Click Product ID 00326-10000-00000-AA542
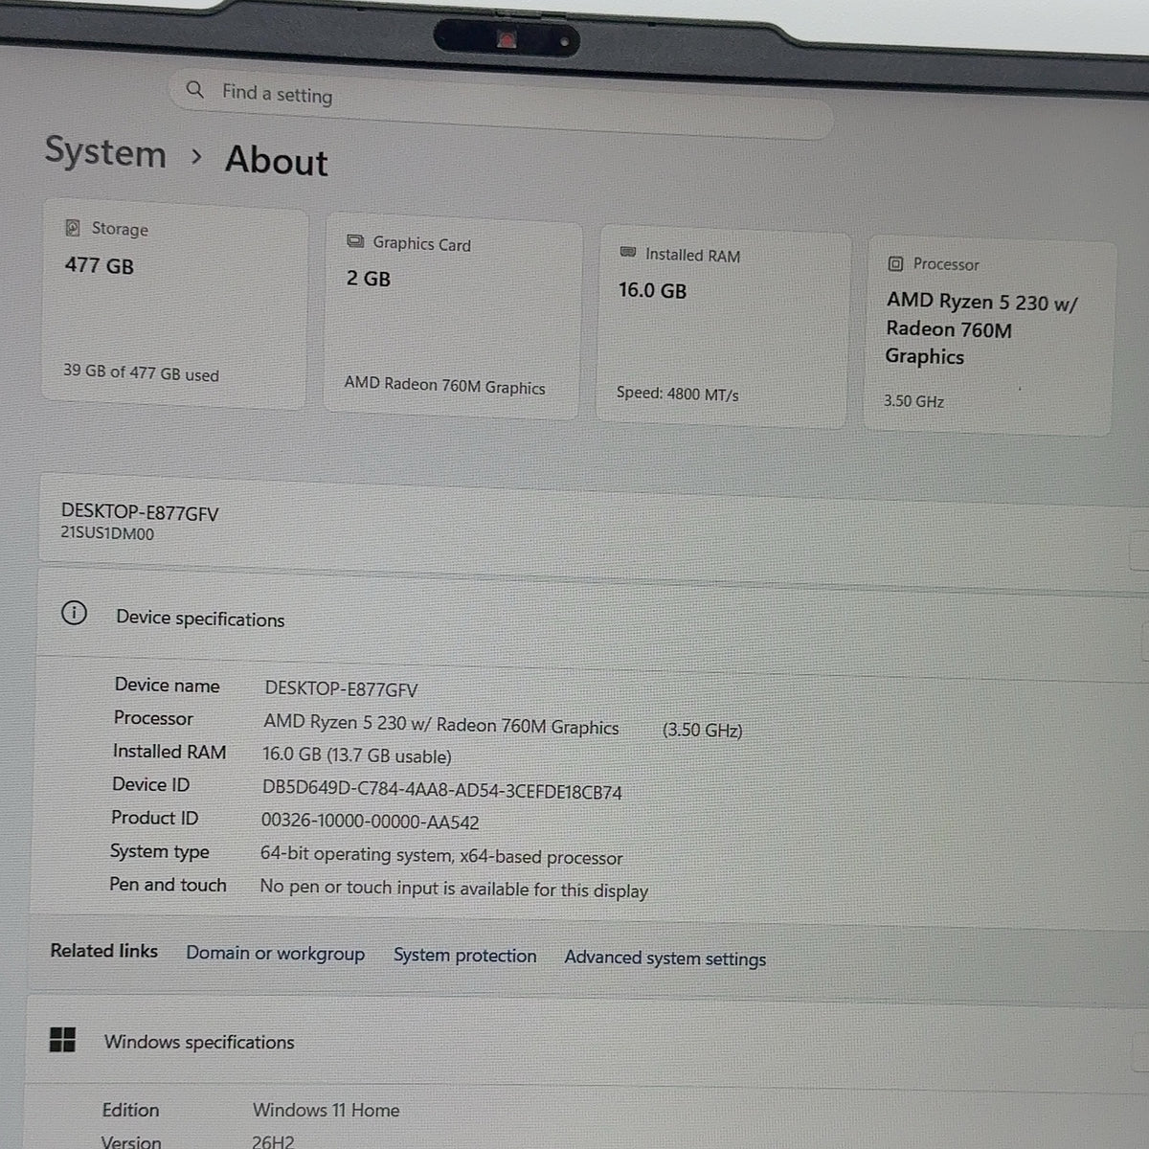The image size is (1149, 1149). [370, 822]
